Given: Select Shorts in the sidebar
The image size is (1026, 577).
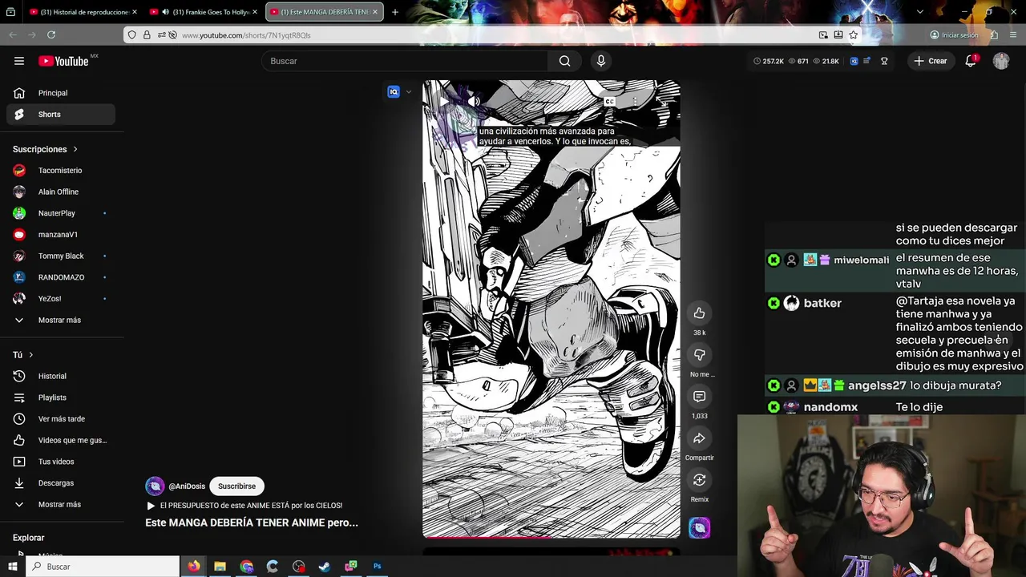Looking at the screenshot, I should pyautogui.click(x=61, y=115).
